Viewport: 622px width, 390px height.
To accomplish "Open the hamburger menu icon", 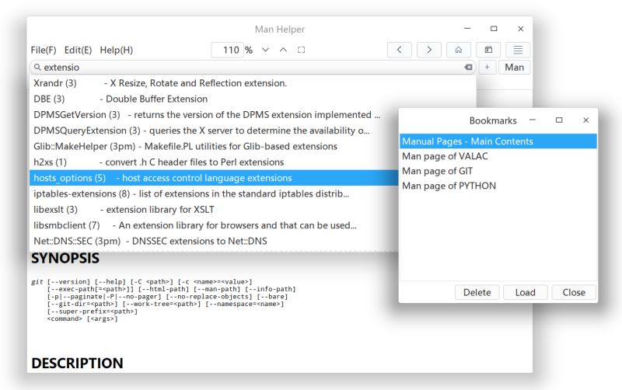I will point(518,50).
